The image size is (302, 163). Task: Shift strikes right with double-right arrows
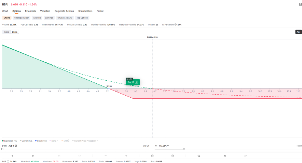pyautogui.click(x=33, y=156)
